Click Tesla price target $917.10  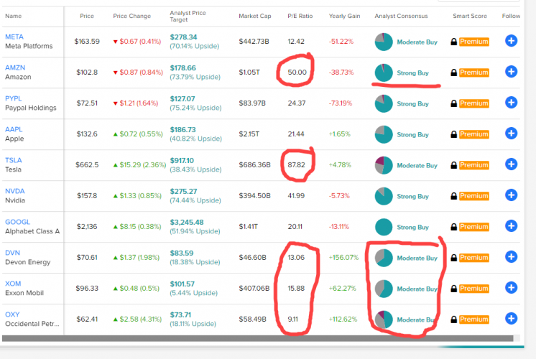click(x=182, y=160)
